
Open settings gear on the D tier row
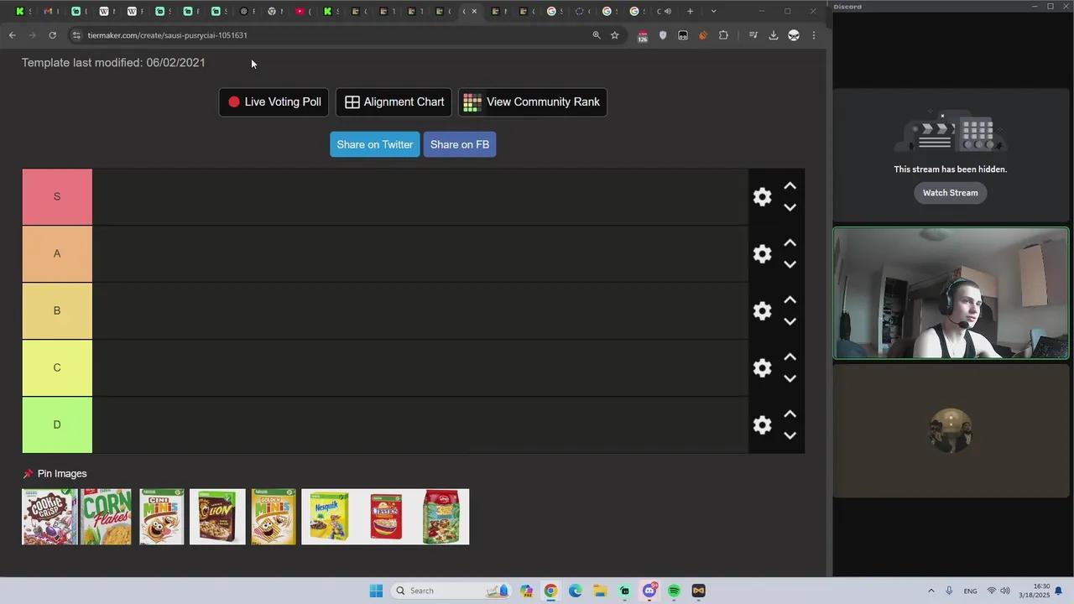coord(762,425)
